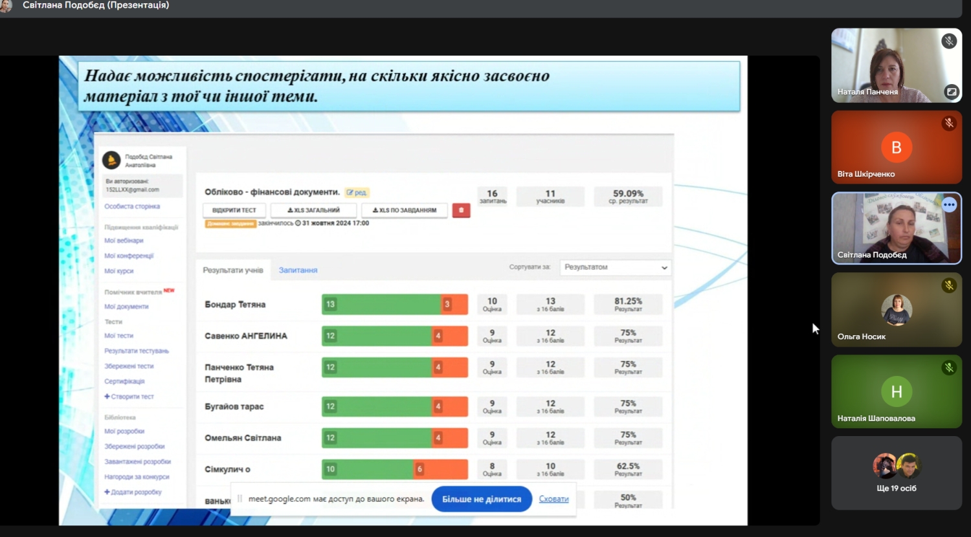Click the green H avatar of Наталія Шаповалова

tap(897, 391)
